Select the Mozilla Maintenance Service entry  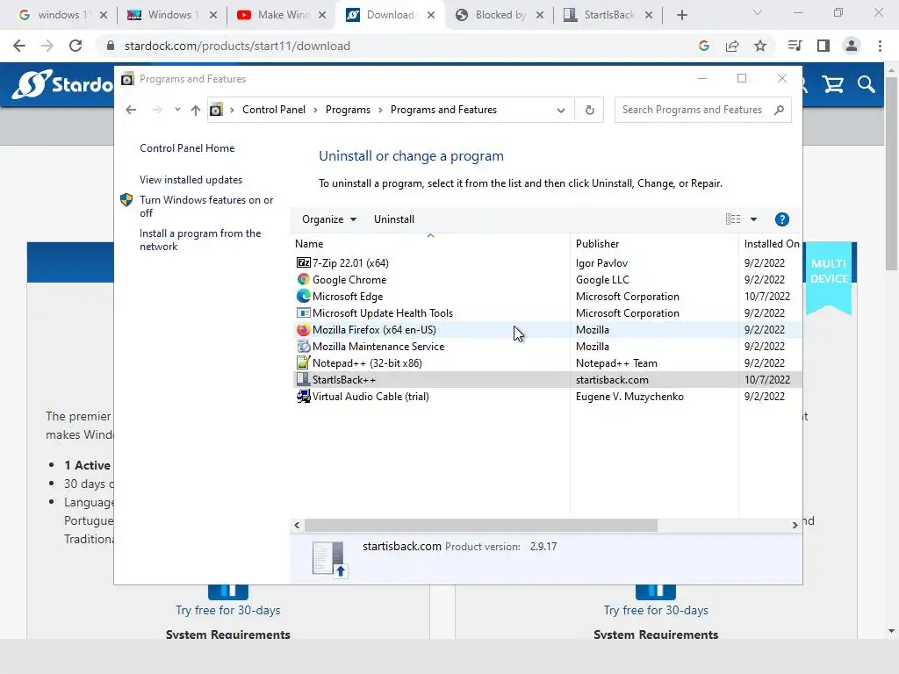pos(546,346)
